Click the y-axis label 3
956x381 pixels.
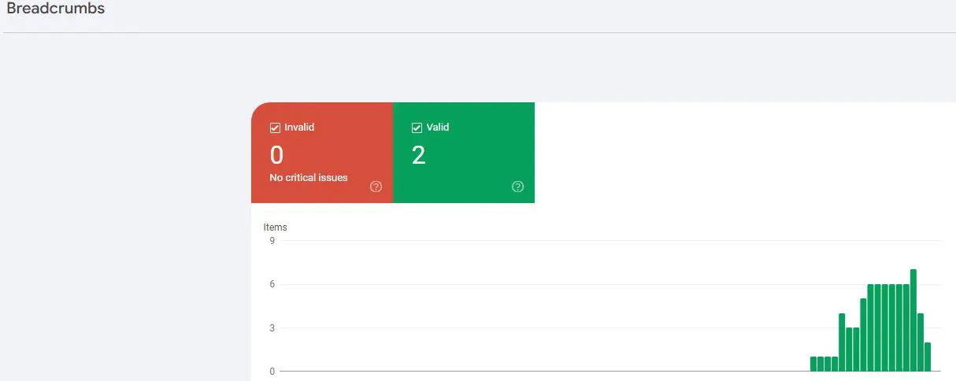(x=272, y=327)
